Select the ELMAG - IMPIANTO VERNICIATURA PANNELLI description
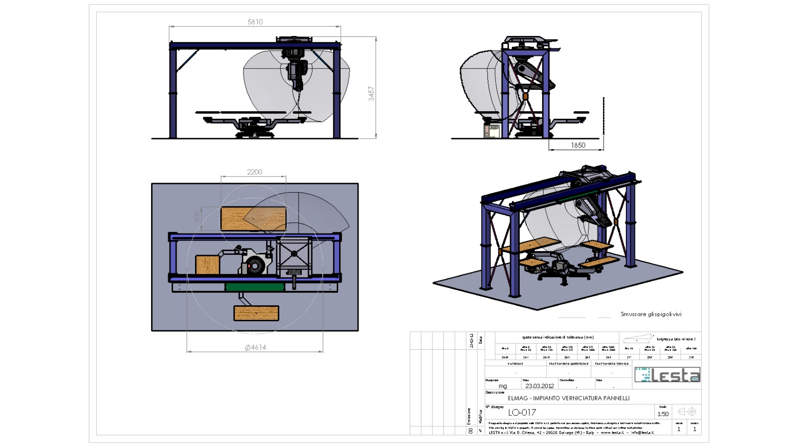The image size is (798, 447). 569,398
